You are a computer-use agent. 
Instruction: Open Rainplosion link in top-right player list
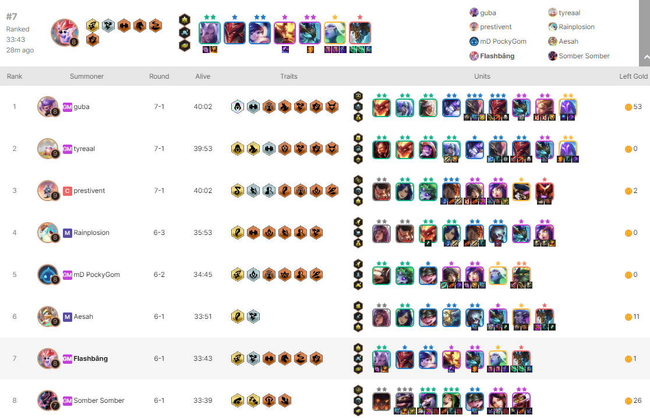576,27
